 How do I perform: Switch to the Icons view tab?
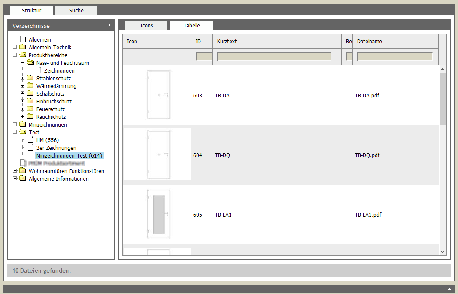click(x=146, y=25)
